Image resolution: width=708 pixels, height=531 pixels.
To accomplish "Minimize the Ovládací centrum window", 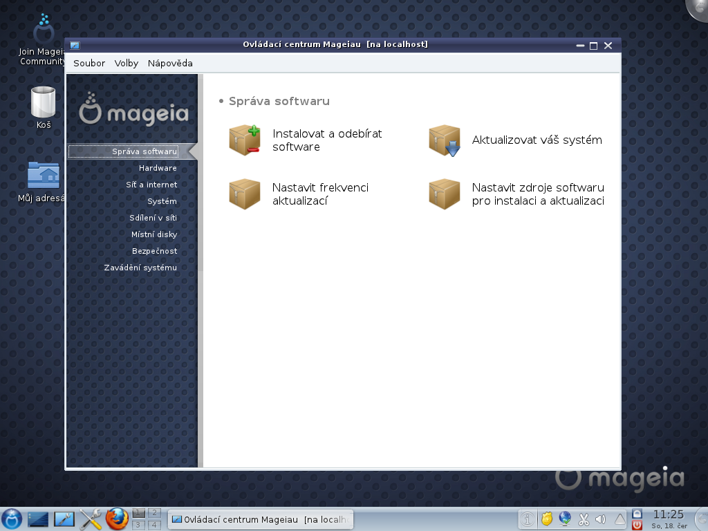I will (580, 46).
